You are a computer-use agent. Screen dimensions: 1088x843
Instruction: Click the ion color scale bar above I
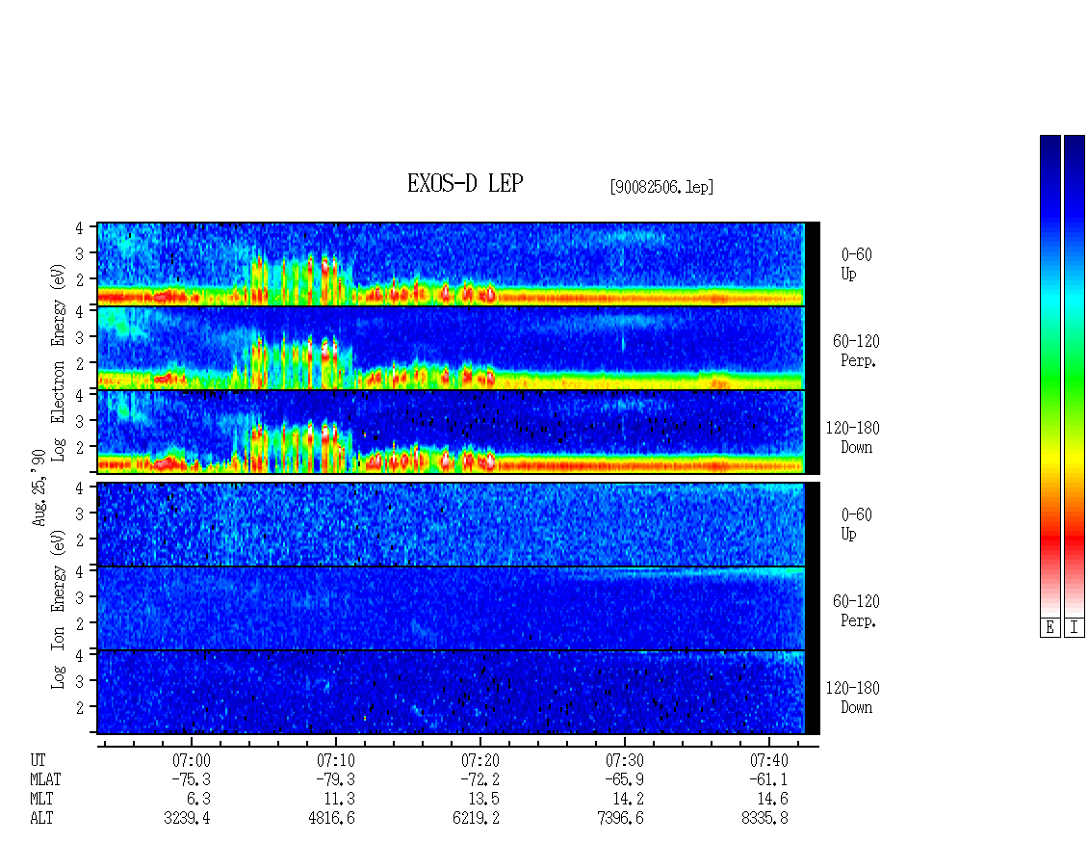(x=1075, y=376)
